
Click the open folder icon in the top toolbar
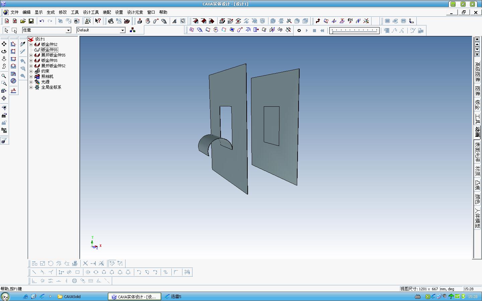click(x=23, y=21)
